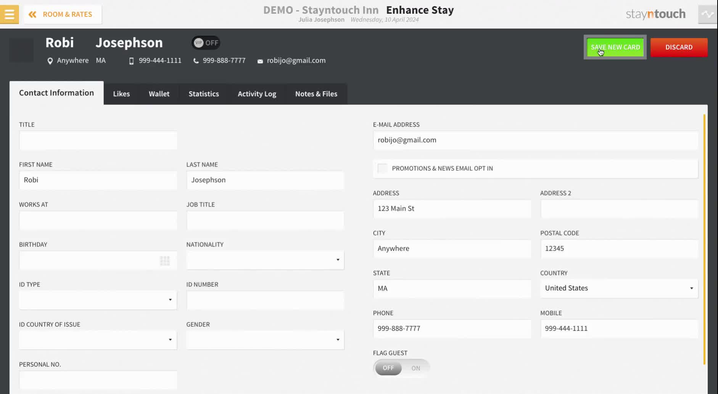Viewport: 718px width, 394px height.
Task: Open the ID Type dropdown
Action: pos(98,300)
